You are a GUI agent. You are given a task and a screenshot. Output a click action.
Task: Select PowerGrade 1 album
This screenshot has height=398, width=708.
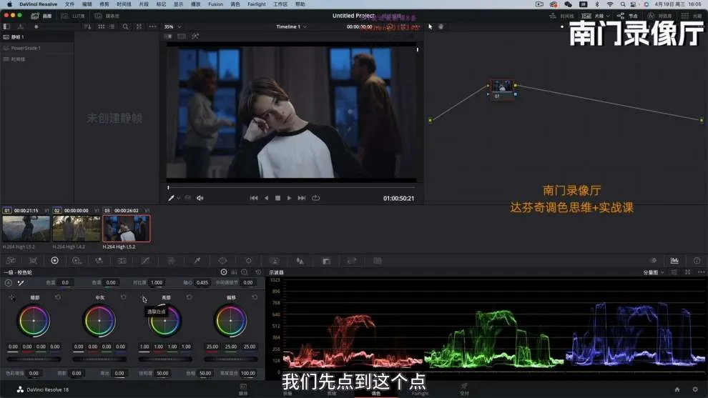tap(26, 48)
